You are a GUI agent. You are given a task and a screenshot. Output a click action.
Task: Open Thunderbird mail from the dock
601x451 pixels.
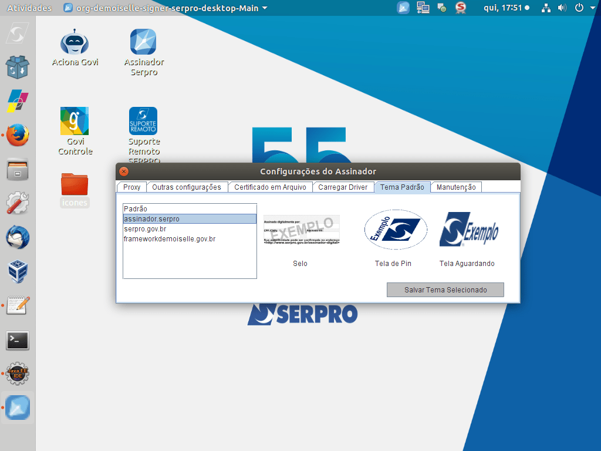(18, 238)
